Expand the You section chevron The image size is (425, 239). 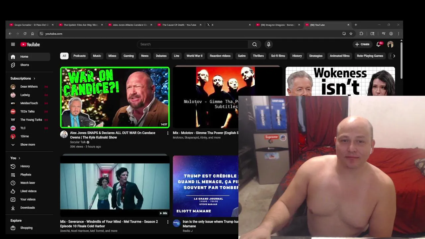tap(19, 158)
